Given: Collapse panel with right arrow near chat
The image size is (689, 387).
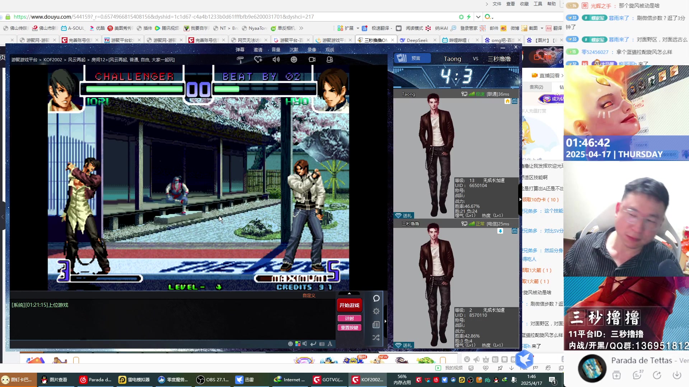Looking at the screenshot, I should [x=385, y=321].
